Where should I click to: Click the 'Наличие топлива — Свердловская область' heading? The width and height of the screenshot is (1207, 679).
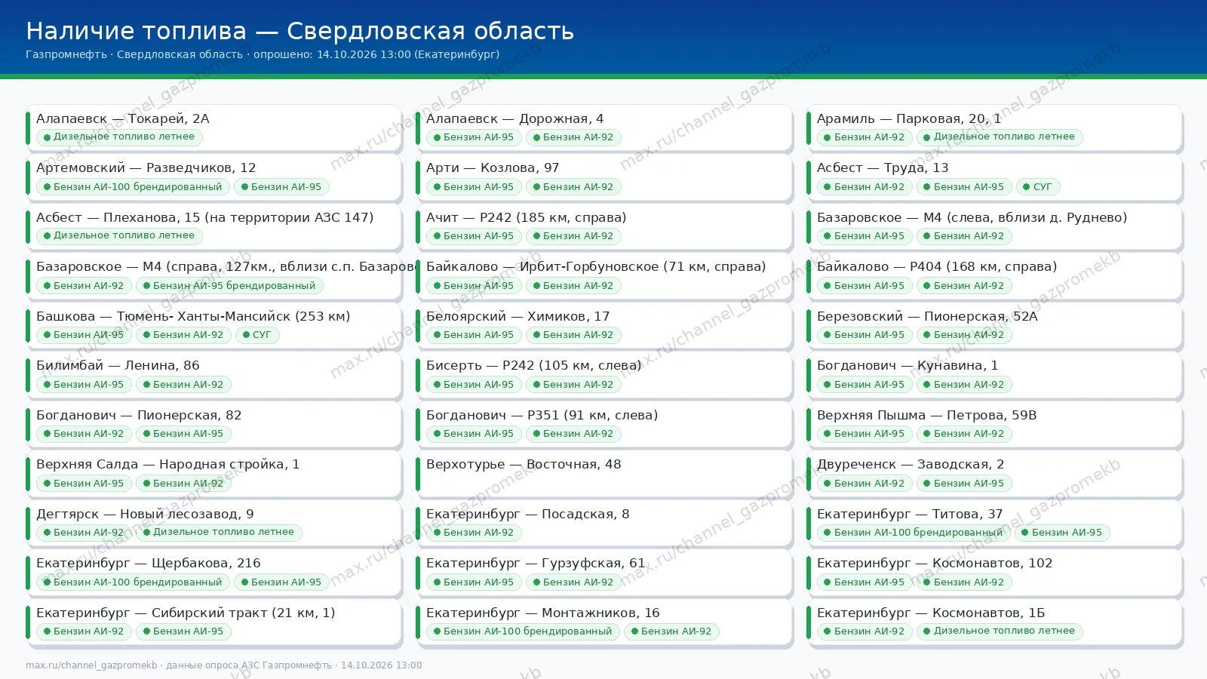coord(299,31)
